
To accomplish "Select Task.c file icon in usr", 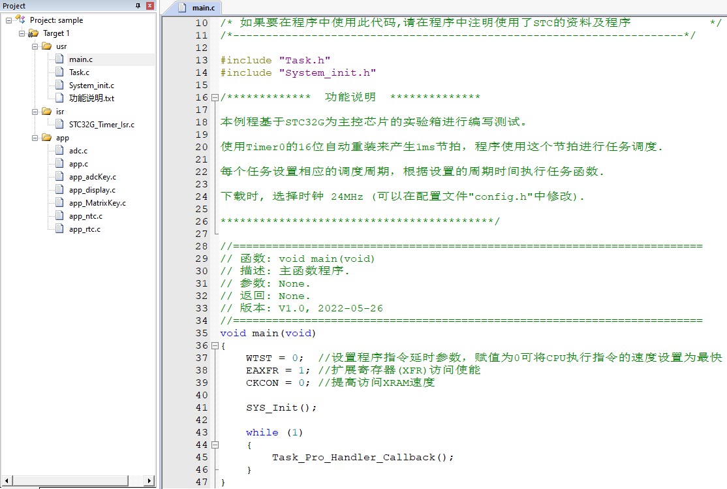I will click(x=59, y=72).
